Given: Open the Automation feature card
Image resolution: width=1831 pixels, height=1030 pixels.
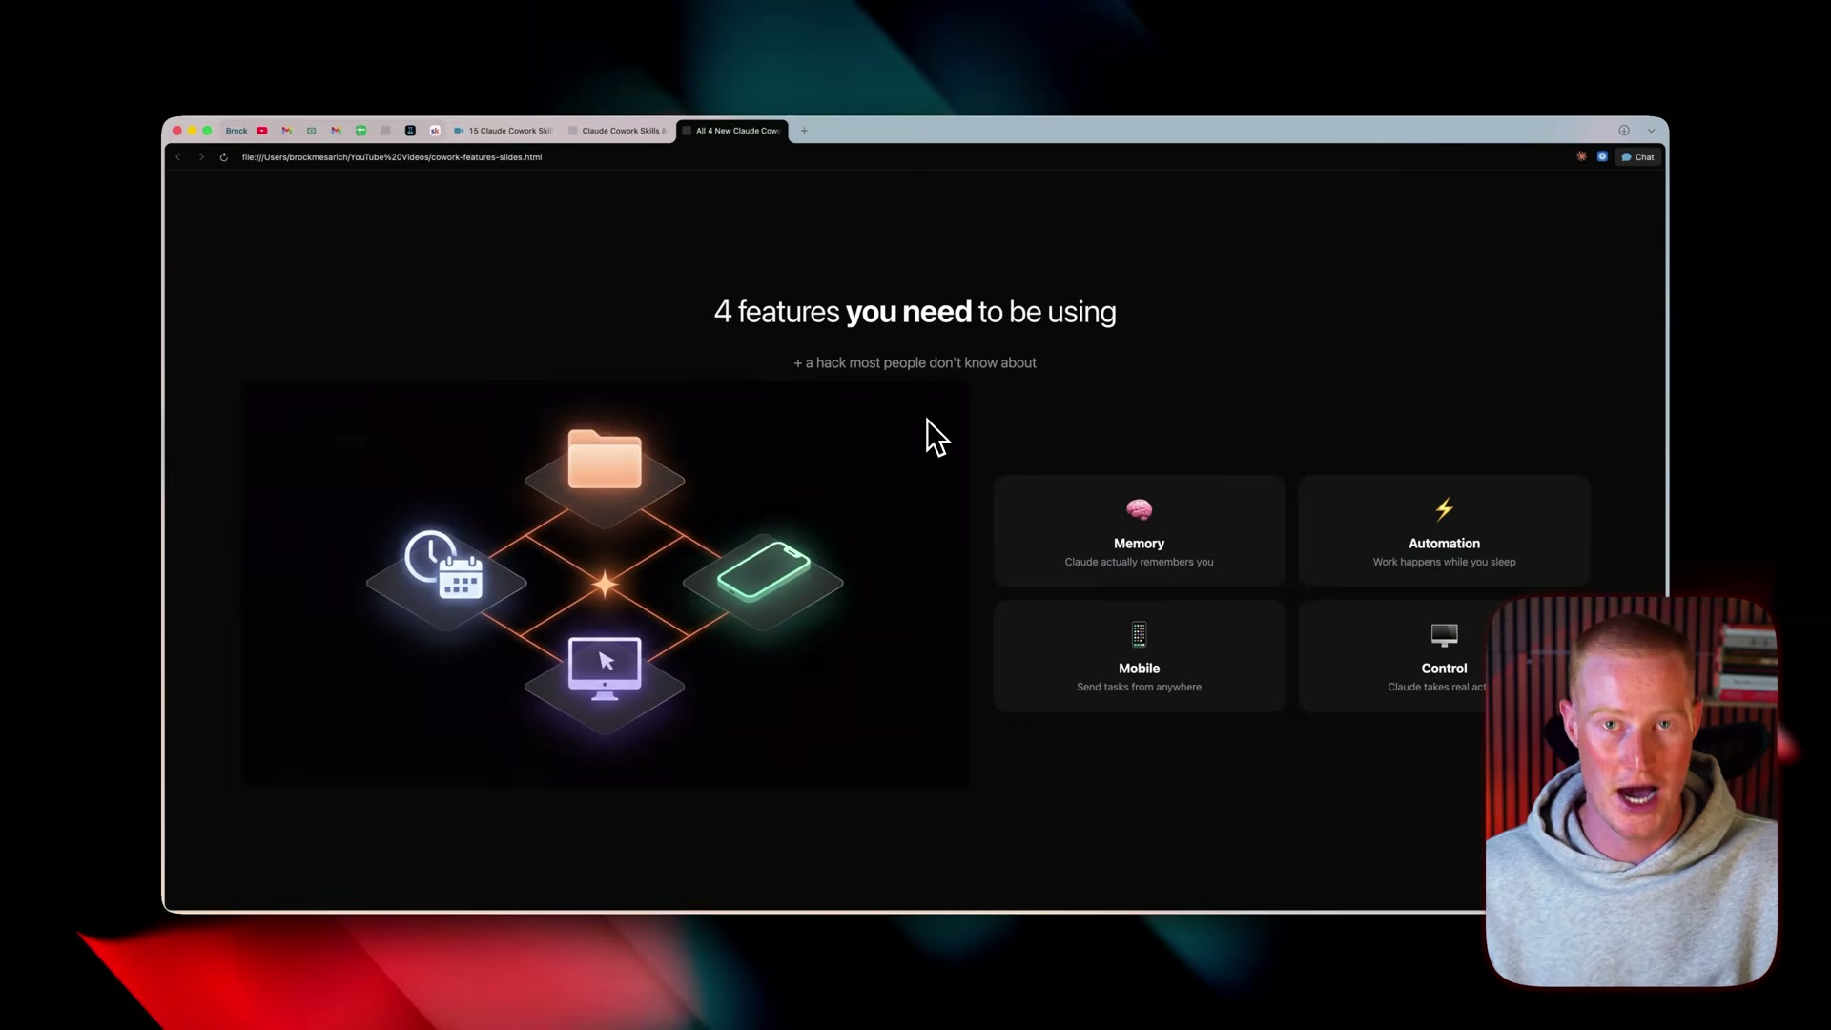Looking at the screenshot, I should [x=1443, y=531].
